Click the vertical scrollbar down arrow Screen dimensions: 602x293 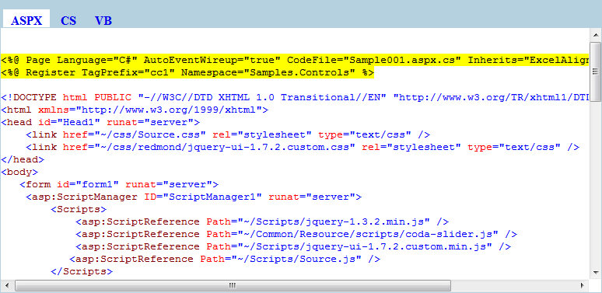click(x=596, y=272)
